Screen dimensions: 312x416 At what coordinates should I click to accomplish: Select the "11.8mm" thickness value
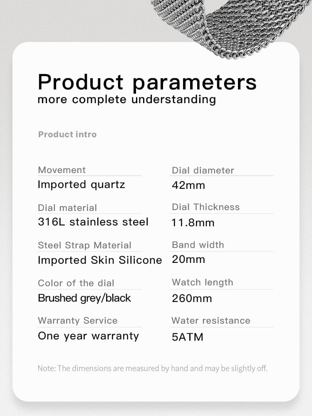[193, 223]
